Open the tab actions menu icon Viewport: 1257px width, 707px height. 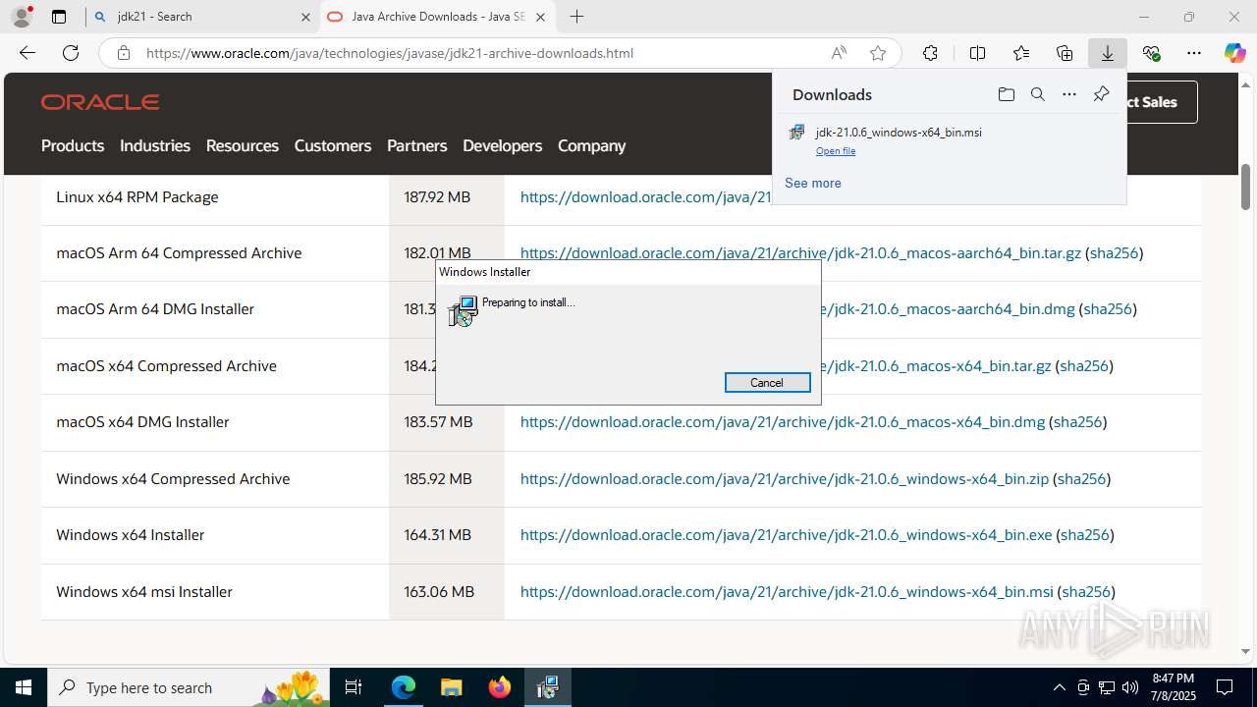pos(59,17)
